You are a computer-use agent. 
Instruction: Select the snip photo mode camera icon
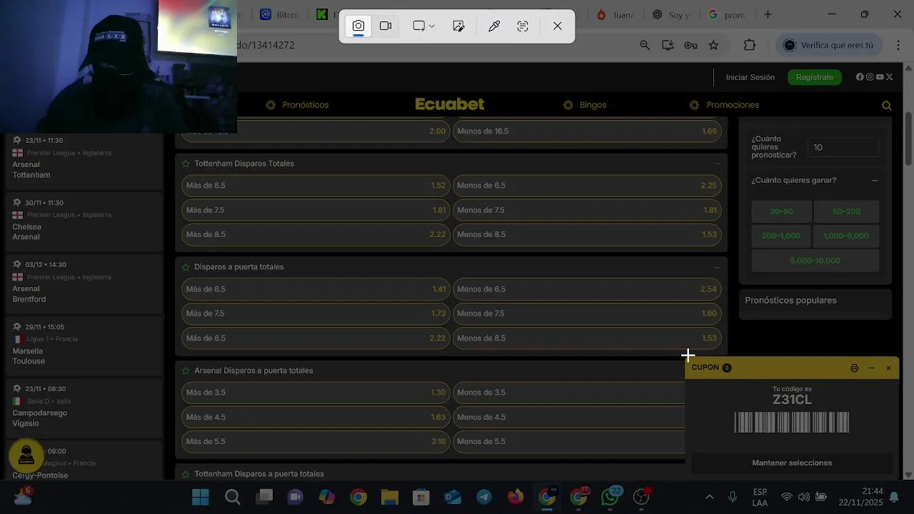(358, 26)
